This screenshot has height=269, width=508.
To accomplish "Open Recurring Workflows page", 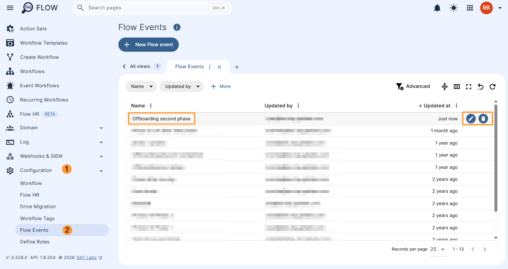I will coord(44,100).
